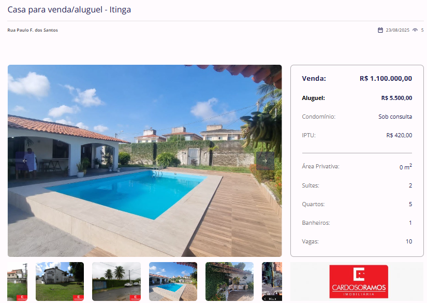Select the partially hidden leftmost thumbnail

18,281
